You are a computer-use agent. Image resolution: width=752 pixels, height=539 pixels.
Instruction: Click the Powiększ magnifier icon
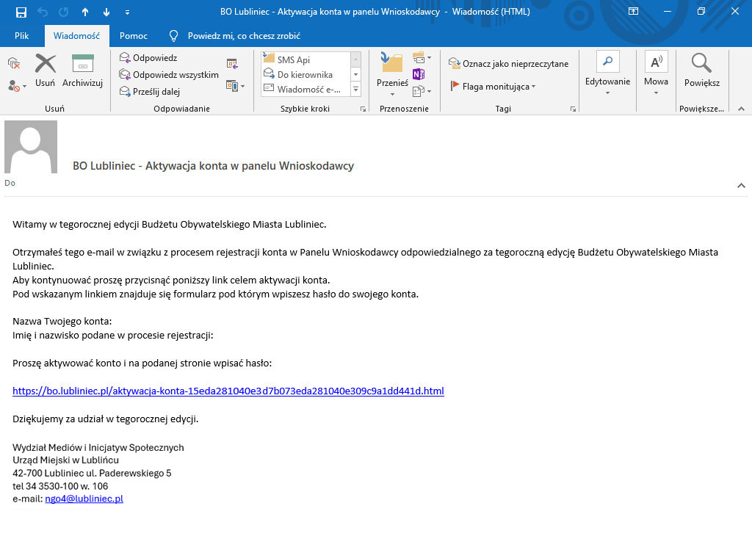701,64
